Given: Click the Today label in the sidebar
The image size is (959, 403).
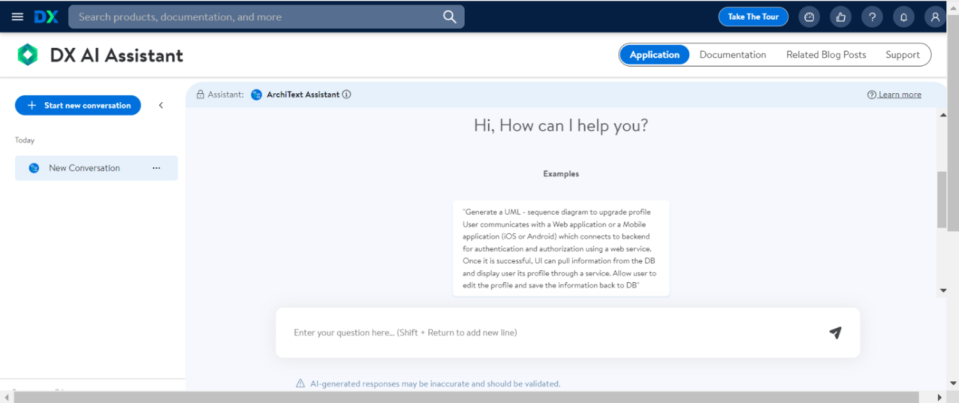Looking at the screenshot, I should pyautogui.click(x=25, y=140).
